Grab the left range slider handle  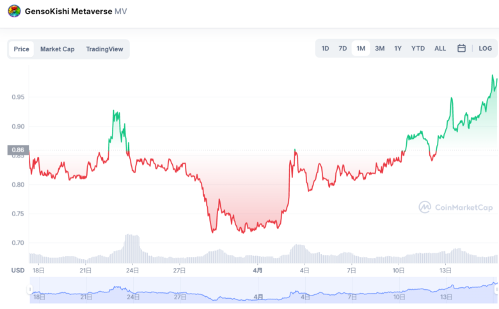pyautogui.click(x=29, y=289)
